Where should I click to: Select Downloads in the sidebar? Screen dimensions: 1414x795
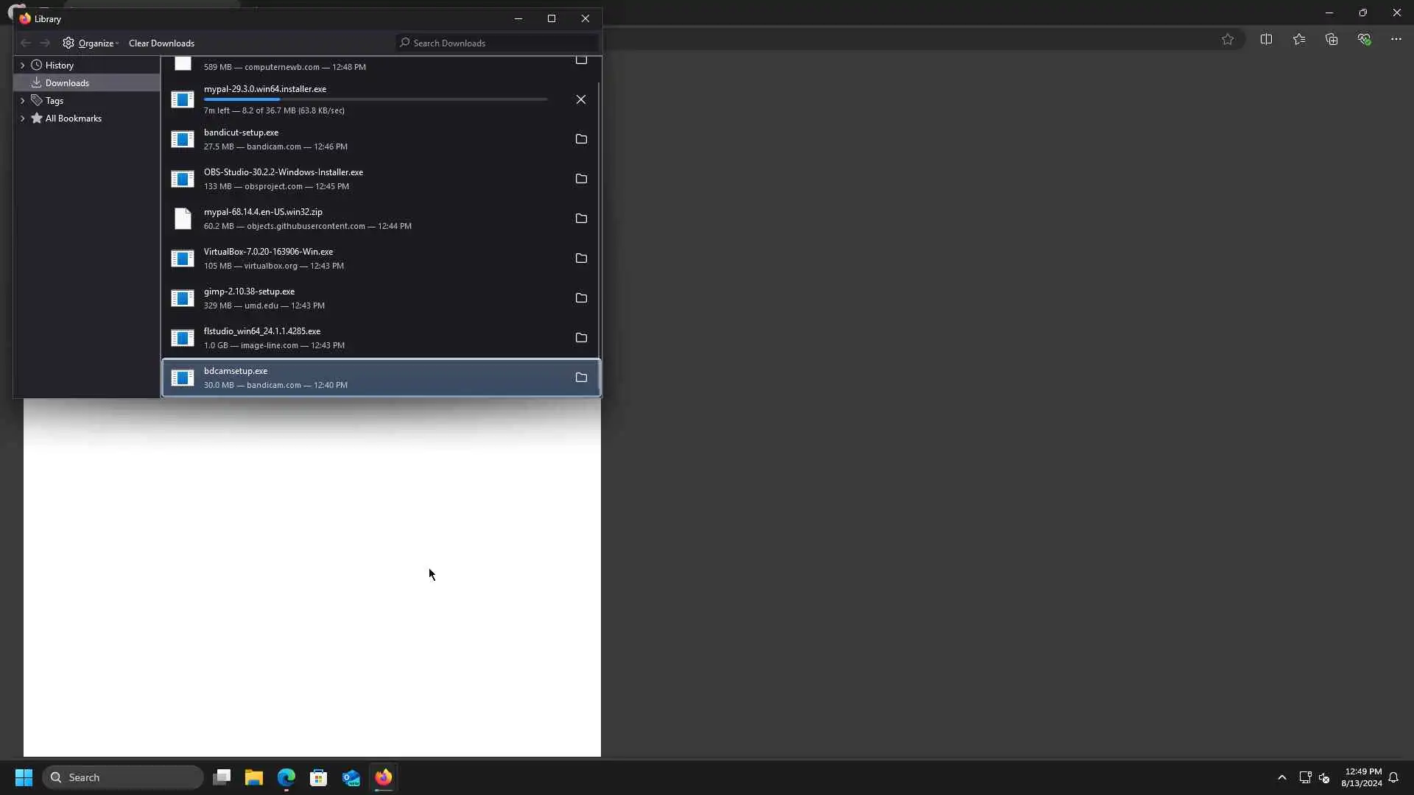coord(67,83)
